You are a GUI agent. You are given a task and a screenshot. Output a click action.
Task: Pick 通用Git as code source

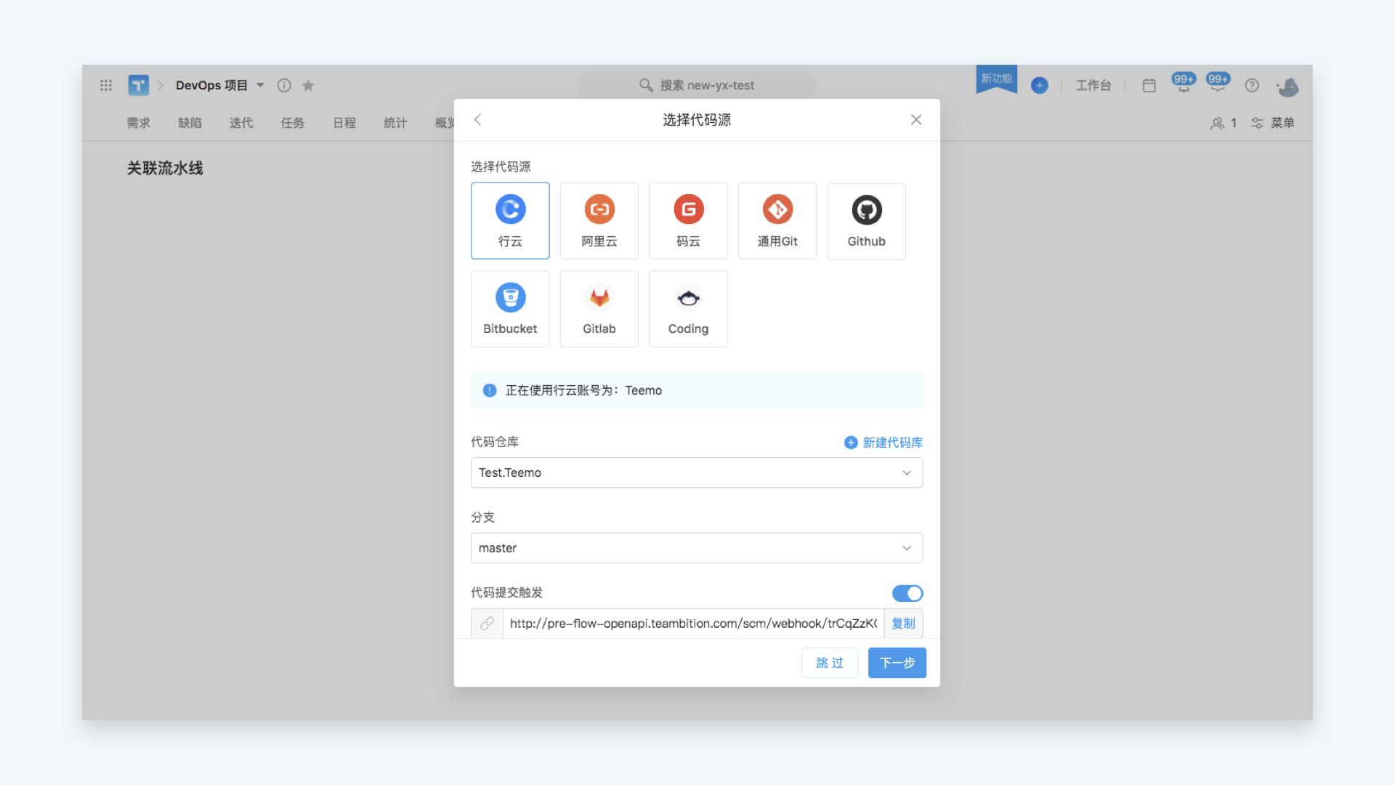[x=777, y=221]
